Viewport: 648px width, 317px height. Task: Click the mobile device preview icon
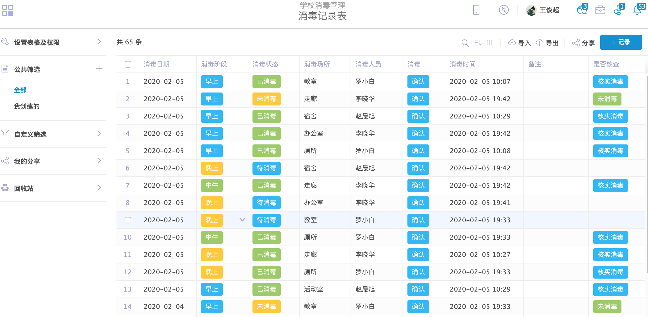click(x=476, y=10)
